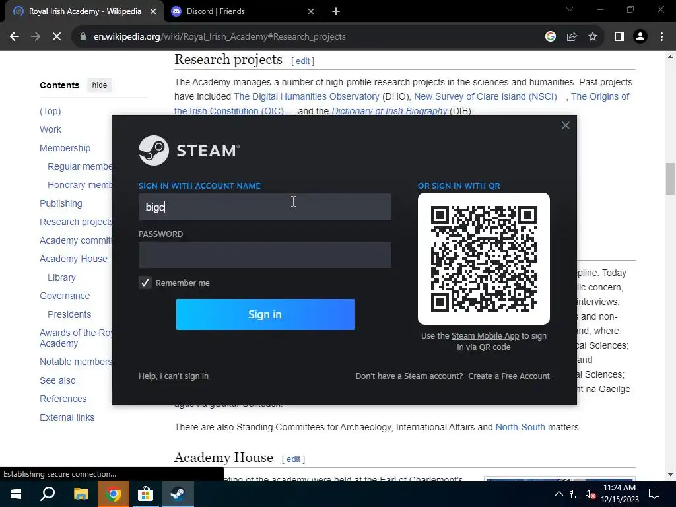Go to Work section in contents
676x507 pixels.
[50, 129]
